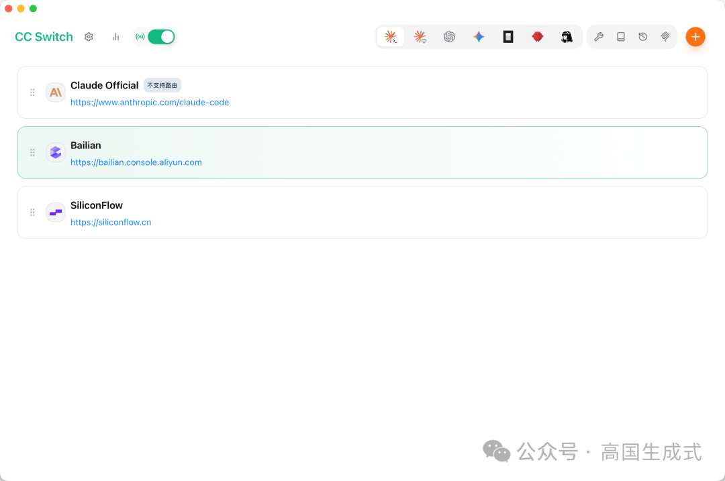Click the CC Switch title
This screenshot has height=481, width=725.
[44, 37]
